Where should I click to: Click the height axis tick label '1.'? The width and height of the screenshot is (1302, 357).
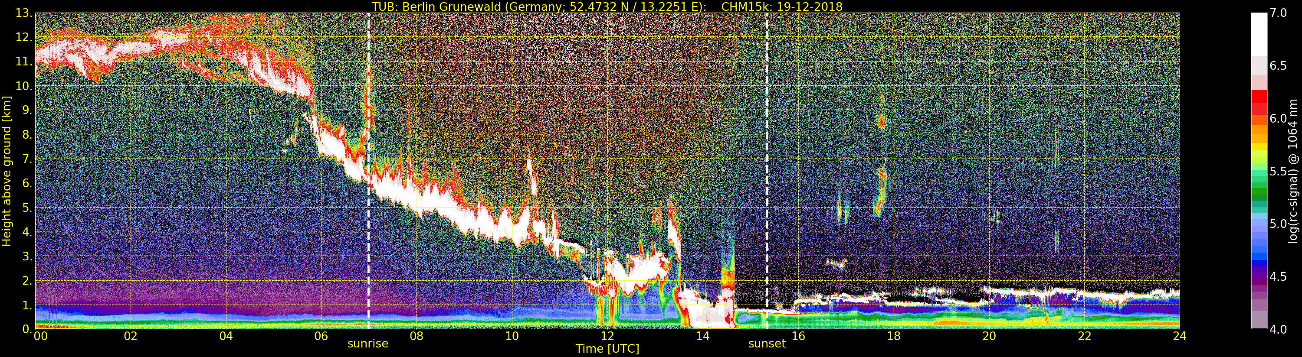coord(27,305)
